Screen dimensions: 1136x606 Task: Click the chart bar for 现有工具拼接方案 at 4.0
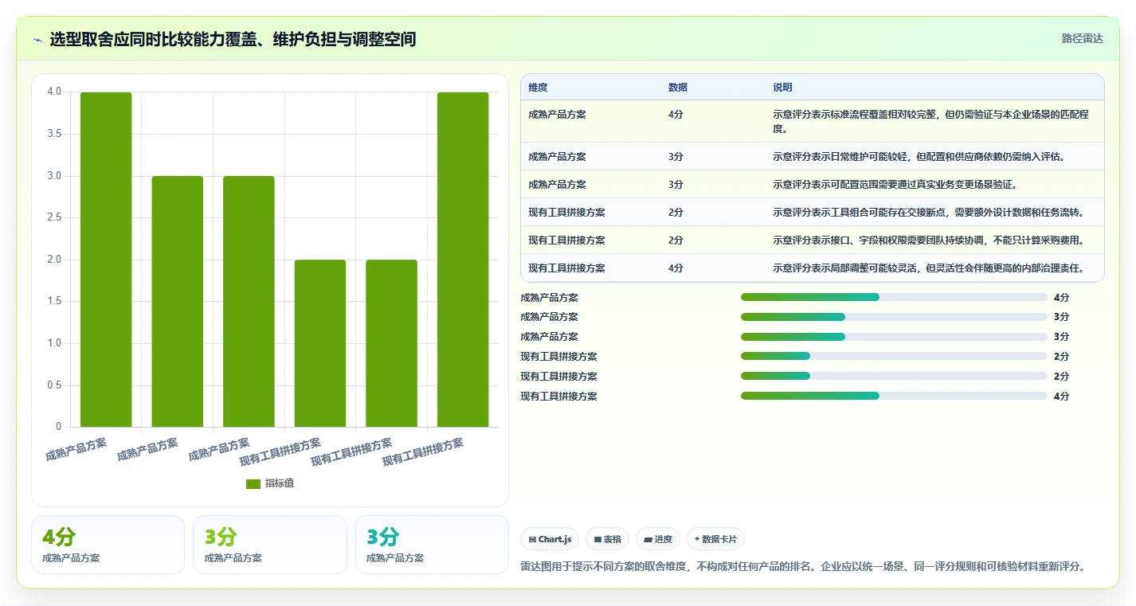point(463,260)
